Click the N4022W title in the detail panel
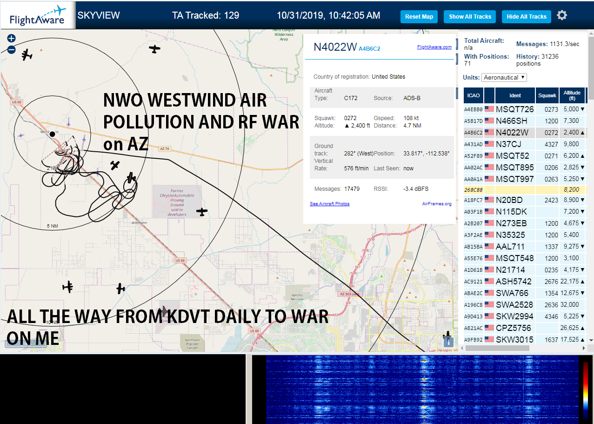The width and height of the screenshot is (594, 424). tap(335, 47)
